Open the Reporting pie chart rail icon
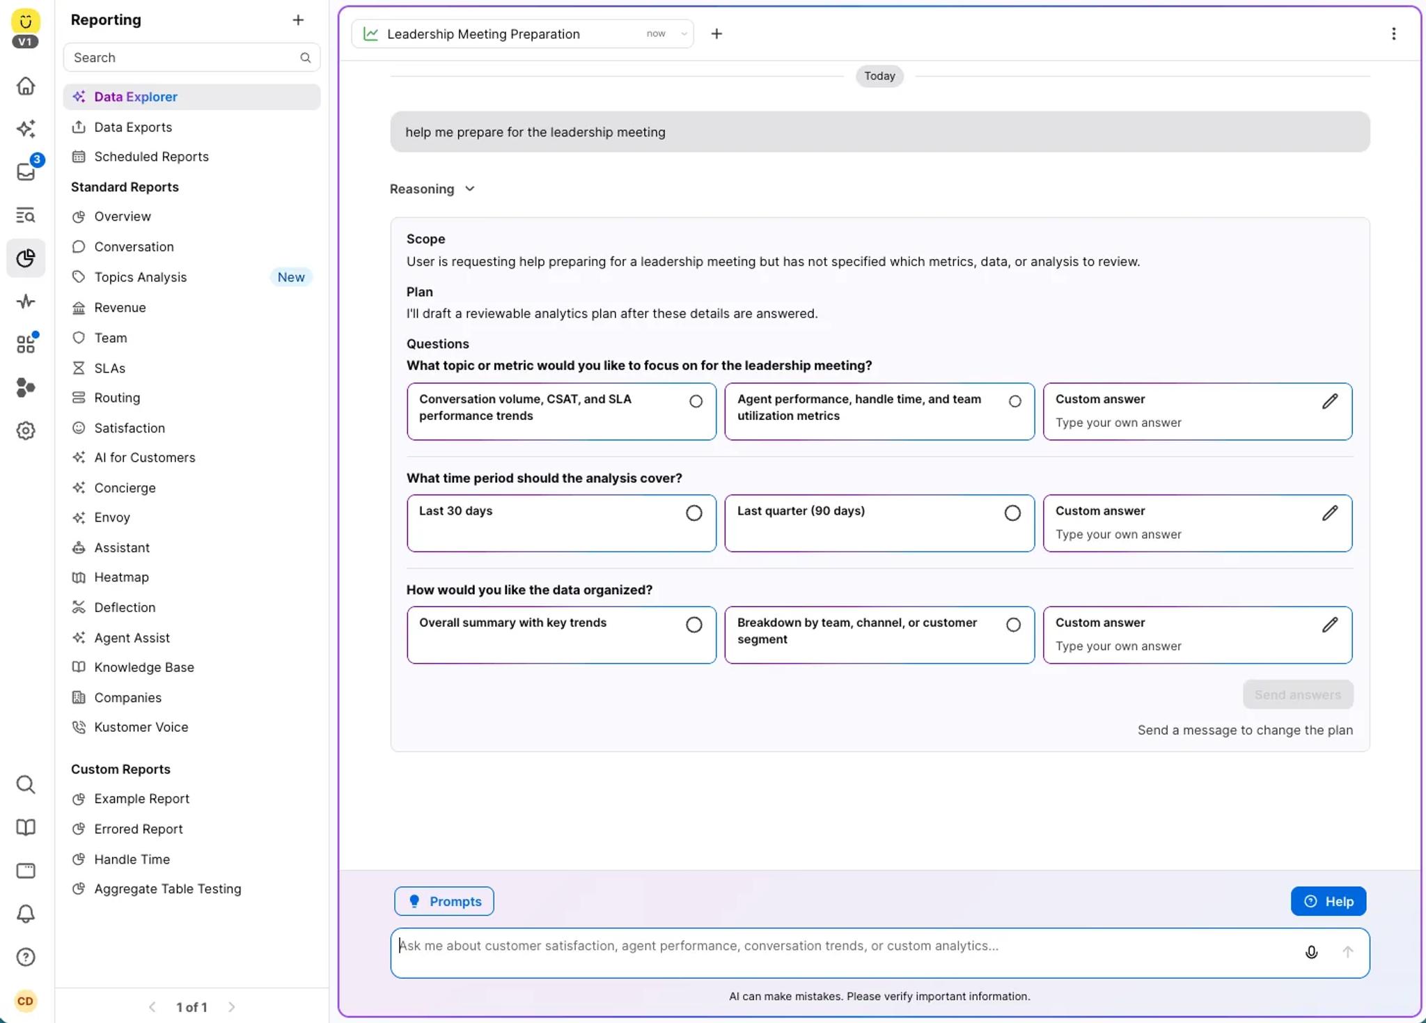The height and width of the screenshot is (1023, 1426). tap(26, 258)
